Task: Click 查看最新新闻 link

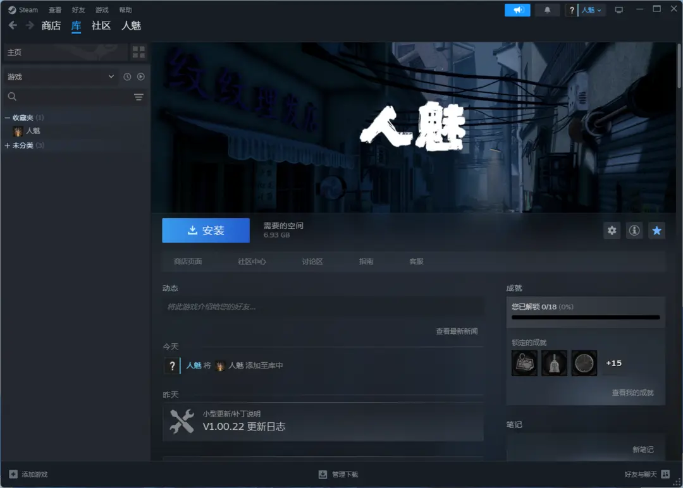Action: (x=457, y=331)
